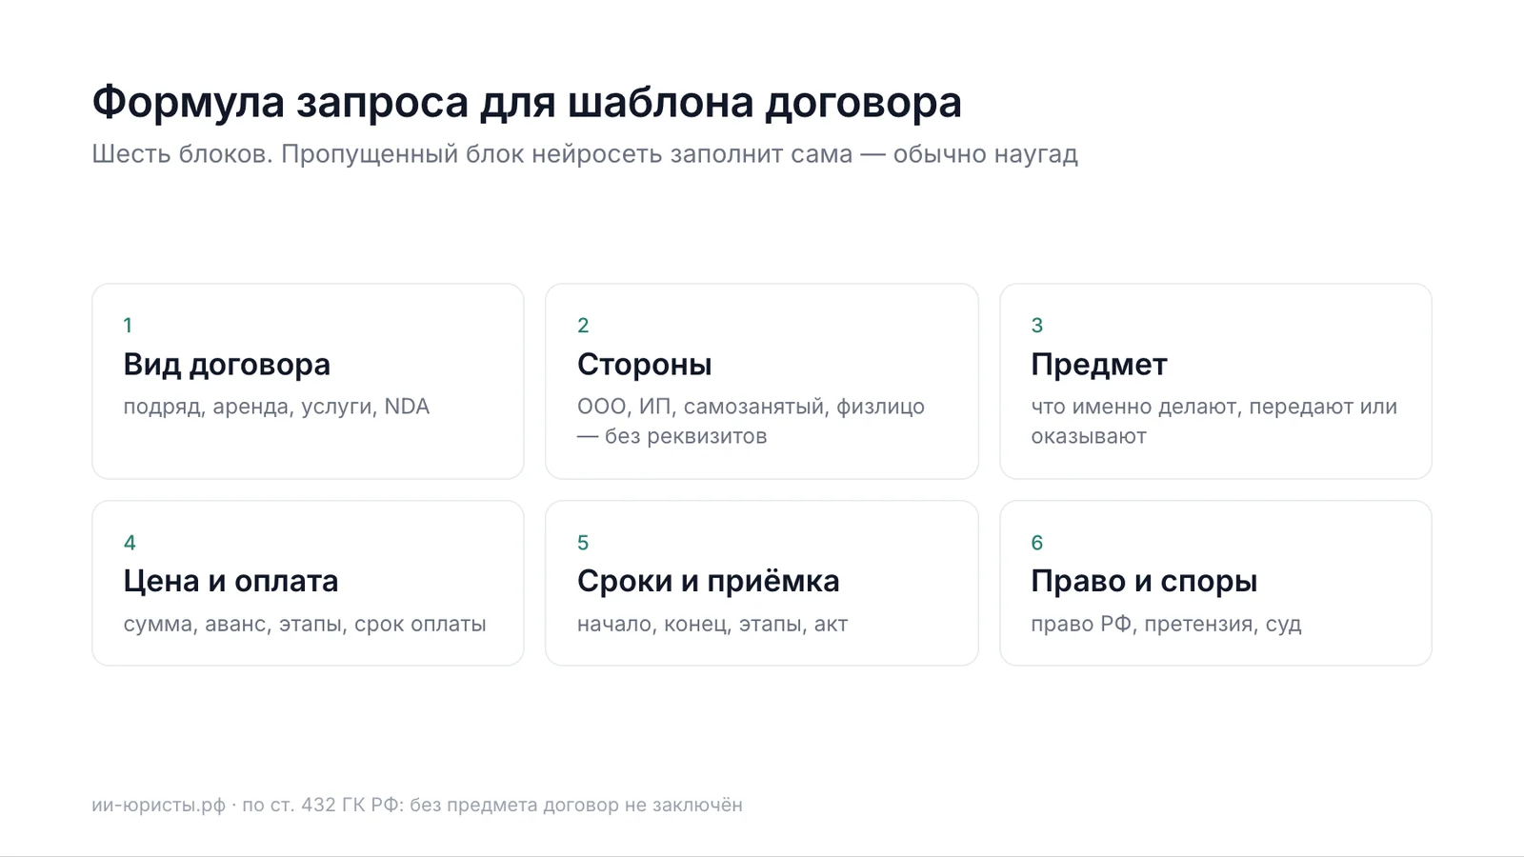Click number 4 above 'Цена и оплата'

pyautogui.click(x=130, y=543)
